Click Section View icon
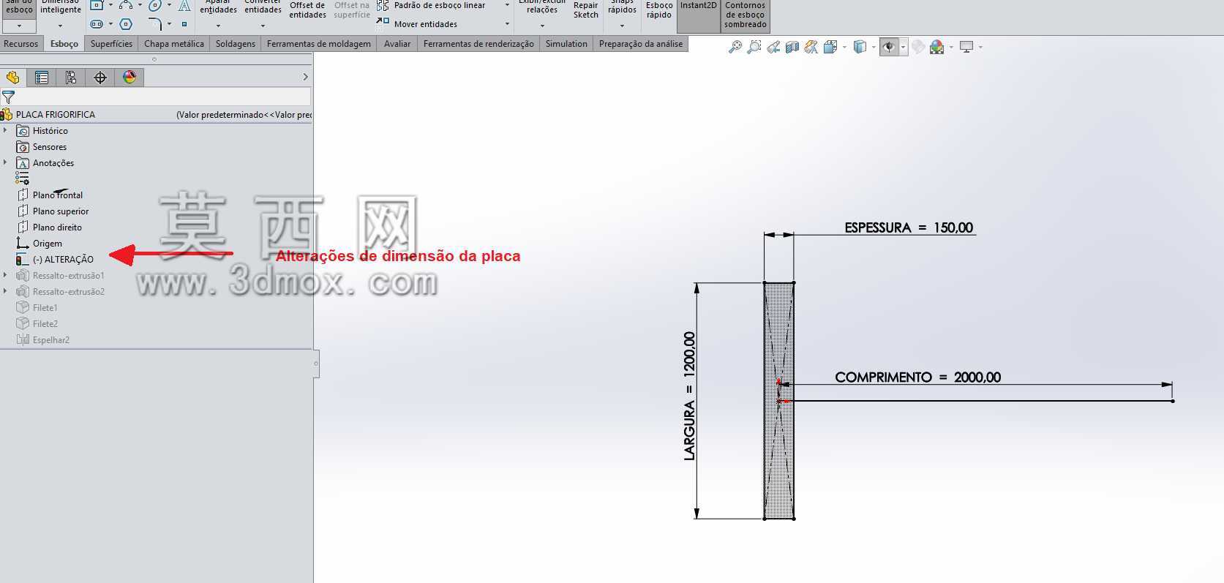The height and width of the screenshot is (583, 1224). [792, 47]
